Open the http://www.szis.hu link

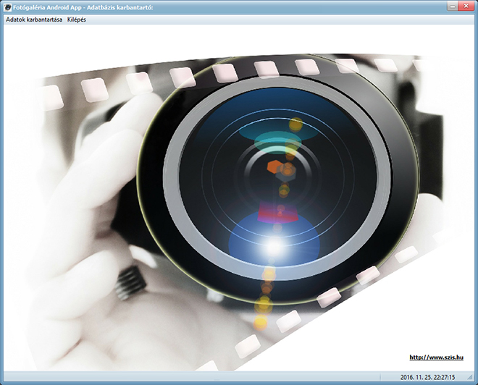[436, 357]
